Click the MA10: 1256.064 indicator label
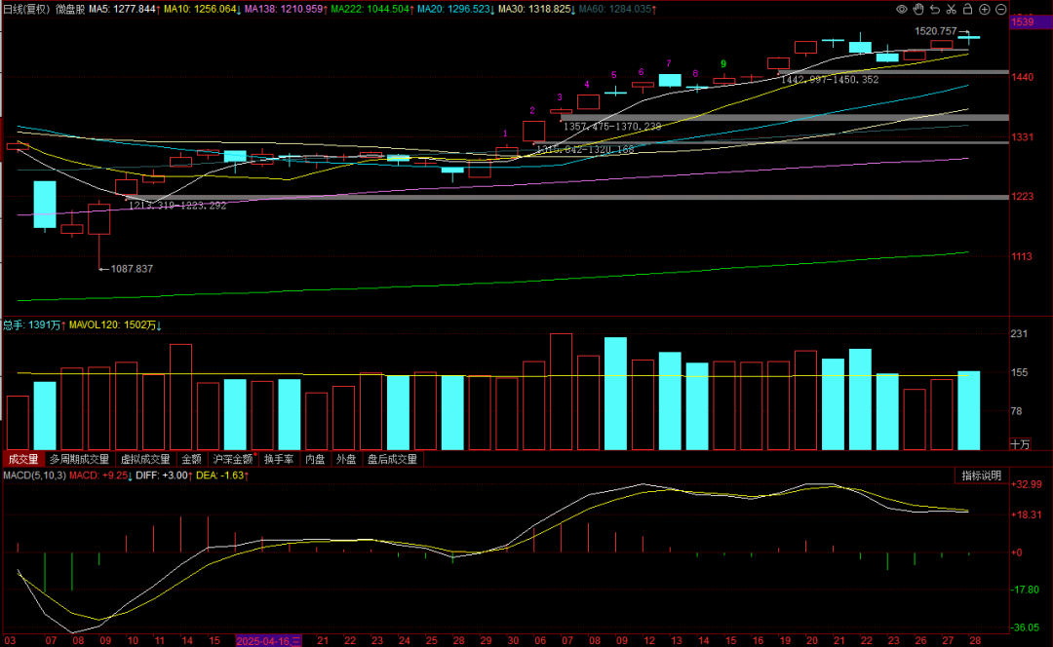The image size is (1053, 647). tap(203, 10)
